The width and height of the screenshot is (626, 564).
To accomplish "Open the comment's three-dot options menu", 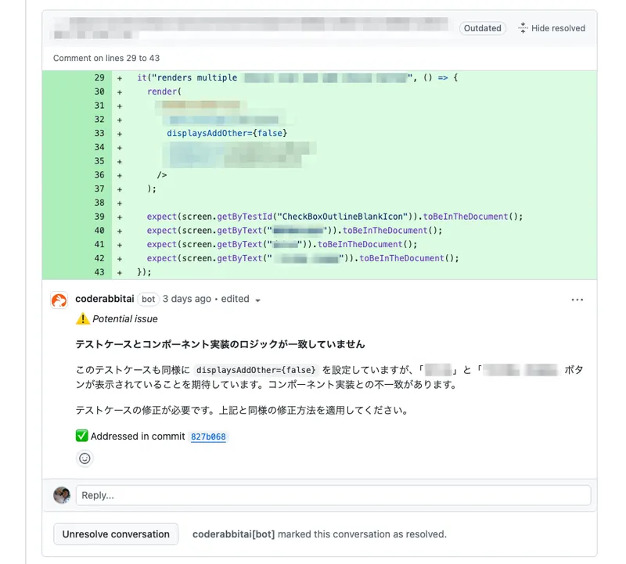I will tap(577, 300).
